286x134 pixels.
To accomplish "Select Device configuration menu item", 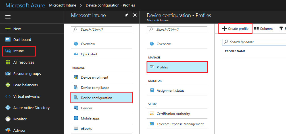I will click(101, 98).
